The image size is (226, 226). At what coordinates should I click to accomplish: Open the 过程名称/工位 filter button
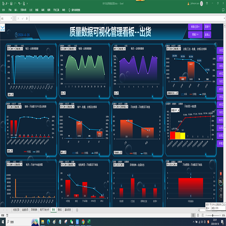(x=173, y=93)
